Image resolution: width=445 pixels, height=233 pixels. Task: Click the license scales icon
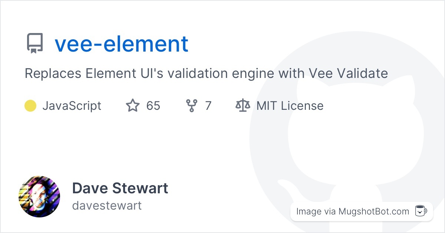[243, 106]
